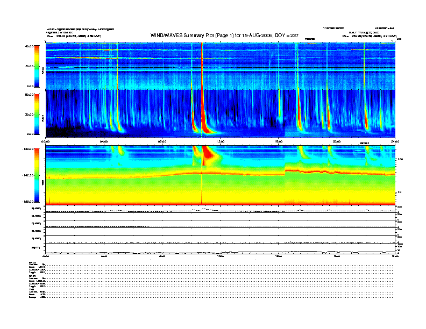Click the 04:00 tick label under RAD1 spectrogram
The width and height of the screenshot is (426, 329).
pyautogui.click(x=104, y=141)
